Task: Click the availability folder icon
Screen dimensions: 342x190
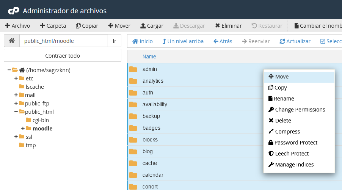Action: click(133, 105)
